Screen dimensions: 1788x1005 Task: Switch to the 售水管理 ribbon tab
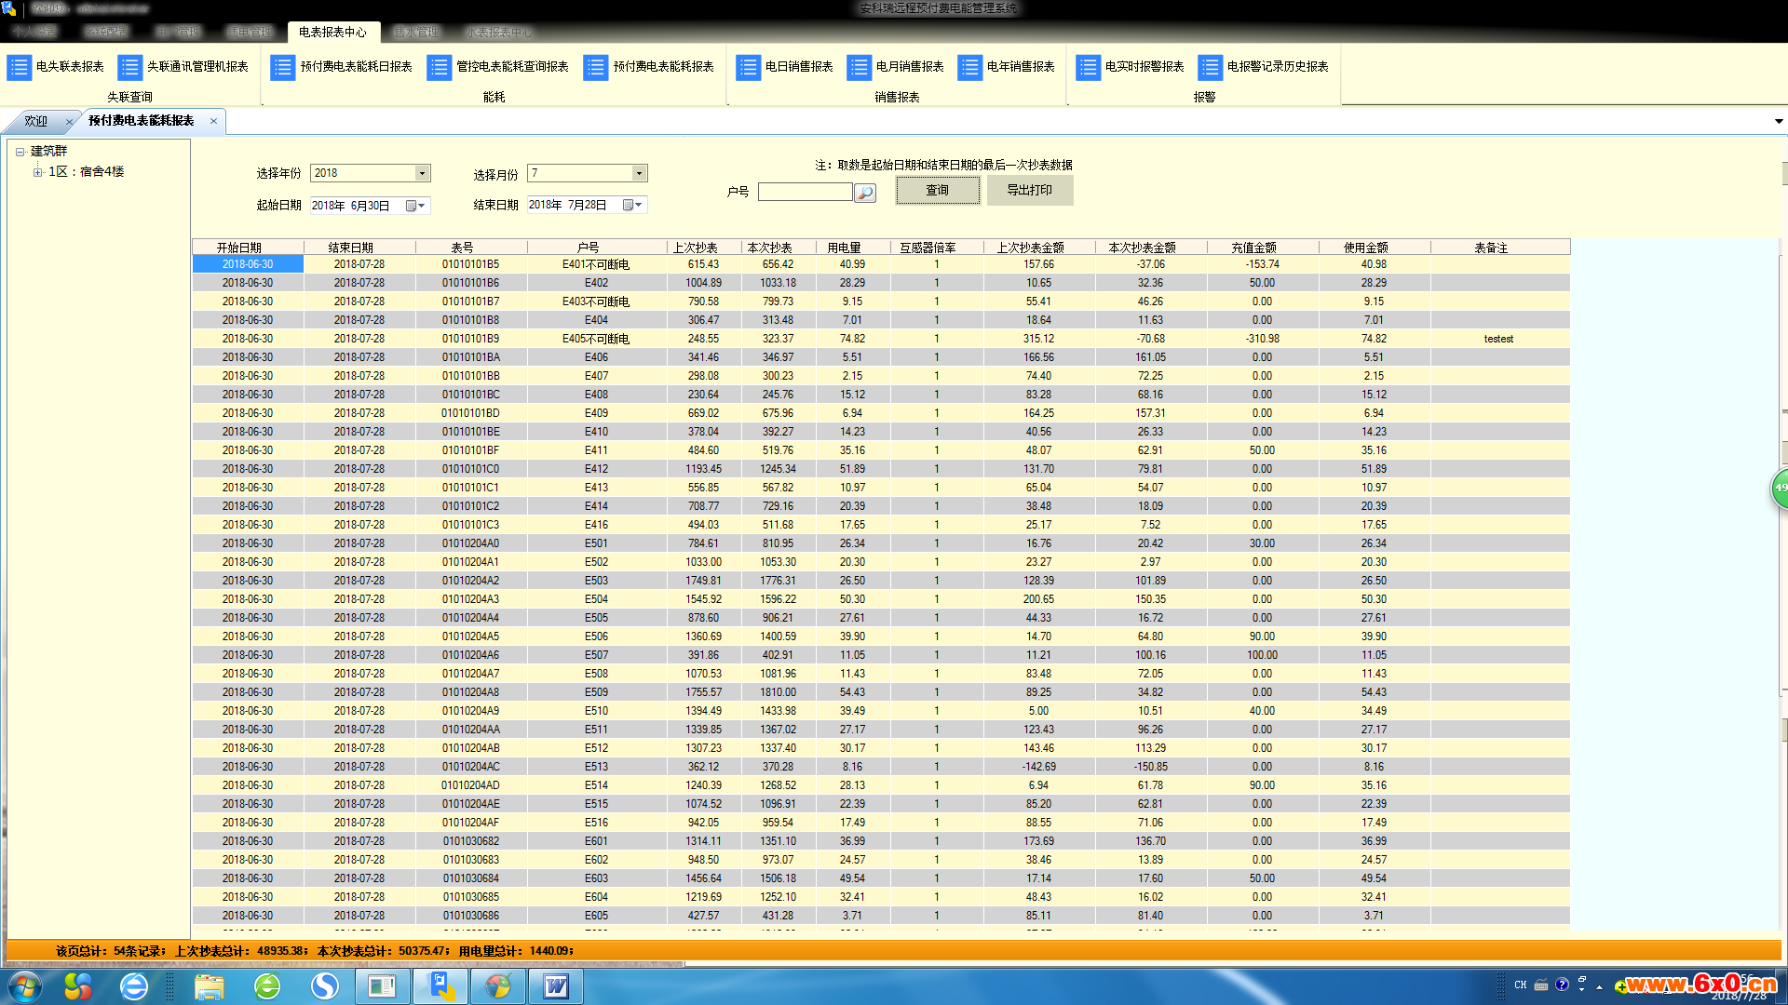[415, 32]
